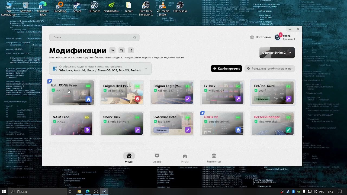The width and height of the screenshot is (347, 195).
Task: Click author william1337 on Enigma Legit card
Action: 166,90
